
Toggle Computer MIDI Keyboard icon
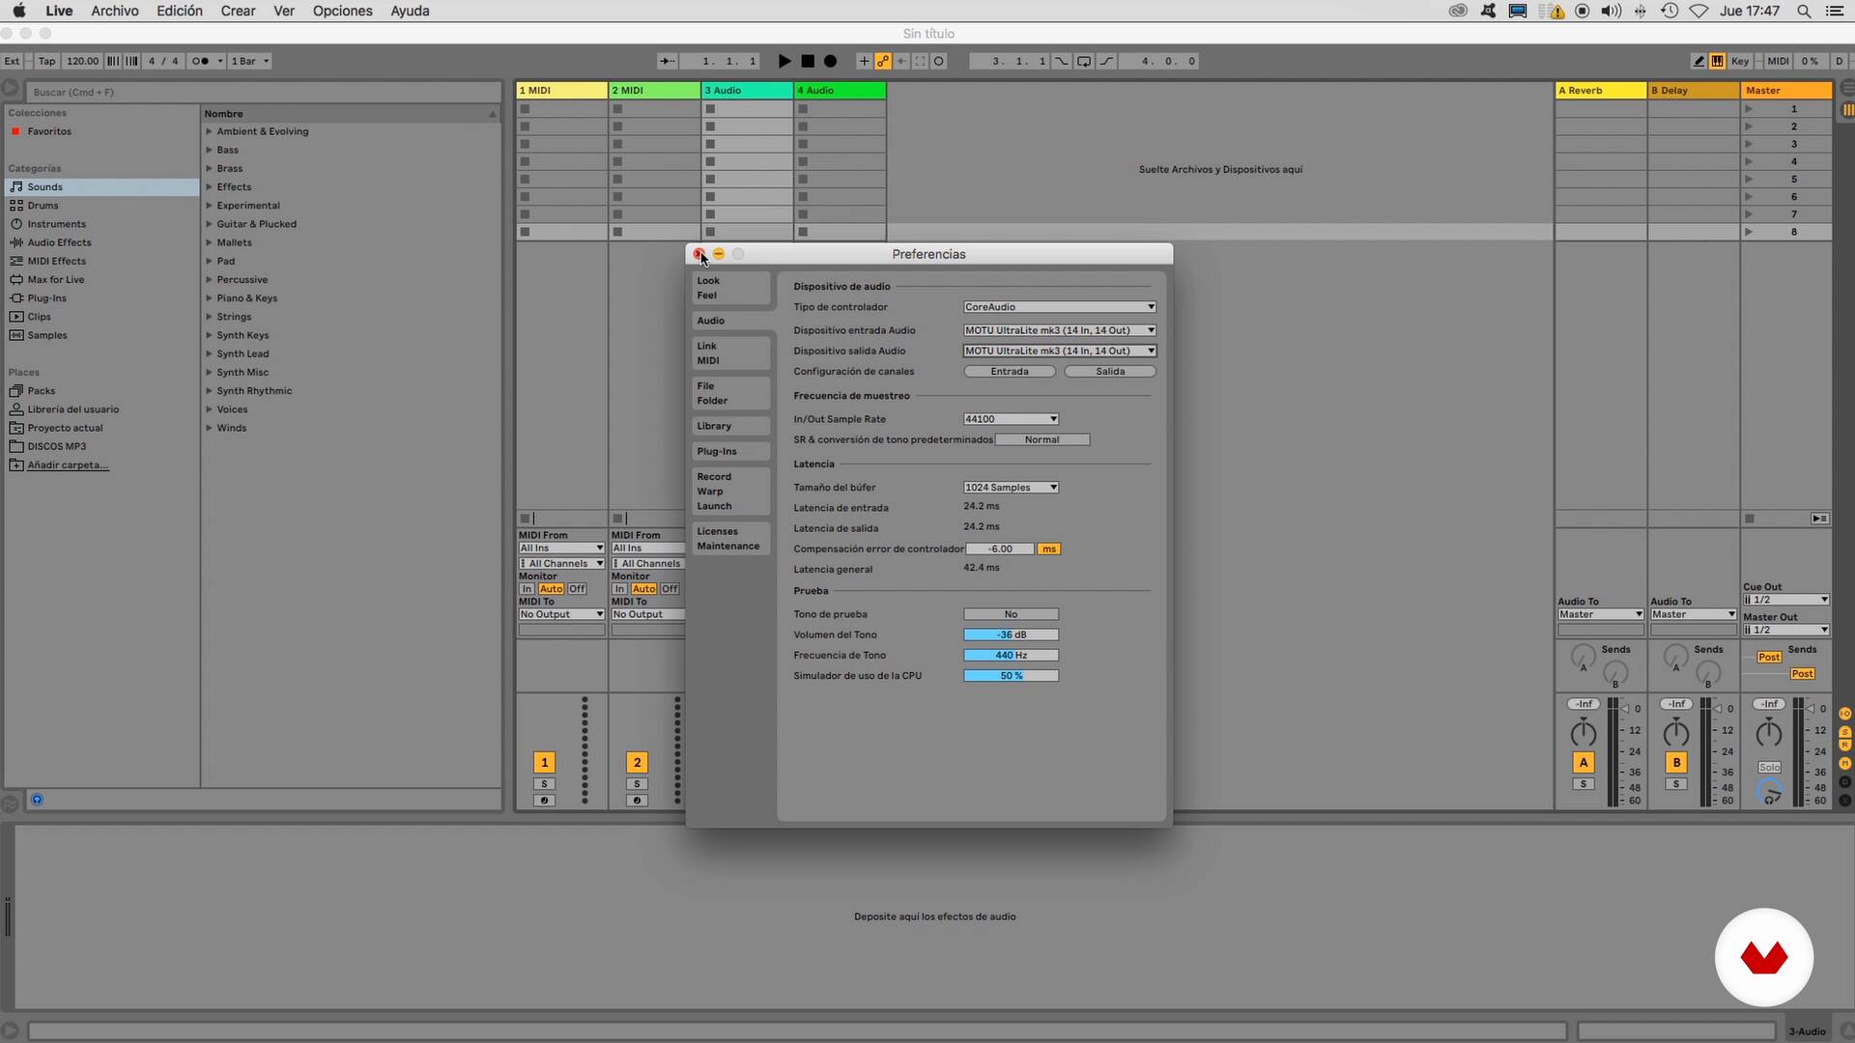[x=1717, y=61]
